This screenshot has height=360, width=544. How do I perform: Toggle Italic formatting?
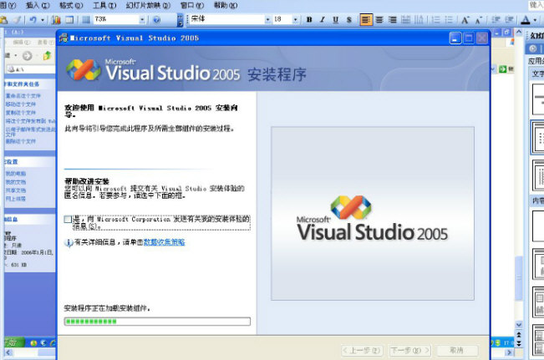(x=323, y=20)
